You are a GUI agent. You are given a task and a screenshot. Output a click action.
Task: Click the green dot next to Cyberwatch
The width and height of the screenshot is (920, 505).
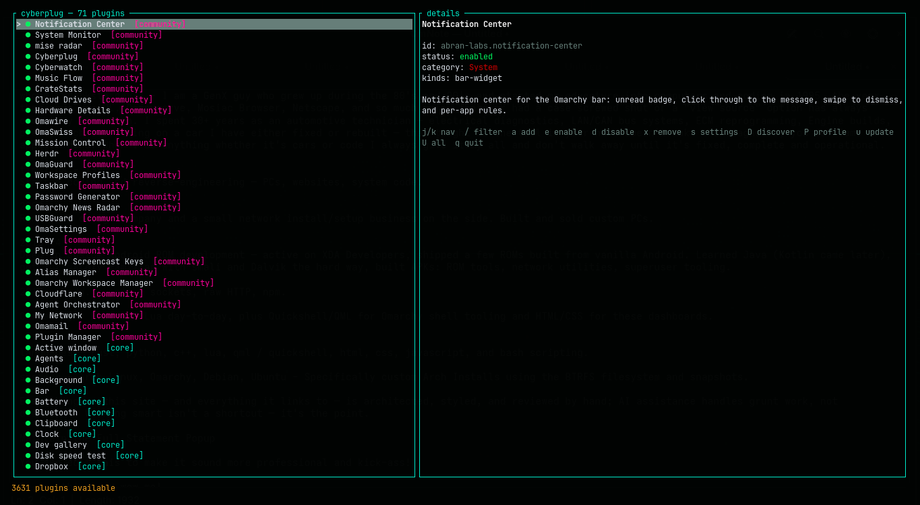pos(28,67)
